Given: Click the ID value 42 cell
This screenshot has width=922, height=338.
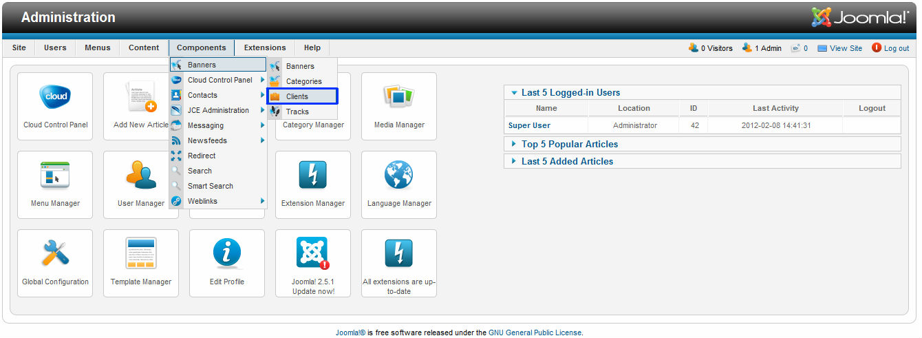Looking at the screenshot, I should [x=694, y=125].
